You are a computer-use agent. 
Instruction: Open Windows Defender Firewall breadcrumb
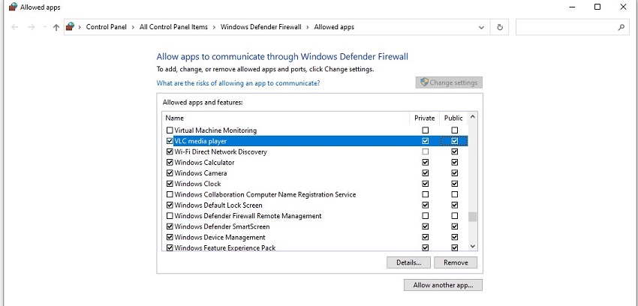260,27
